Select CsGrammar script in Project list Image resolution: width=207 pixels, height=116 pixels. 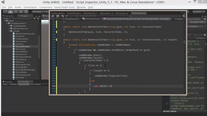(21, 42)
